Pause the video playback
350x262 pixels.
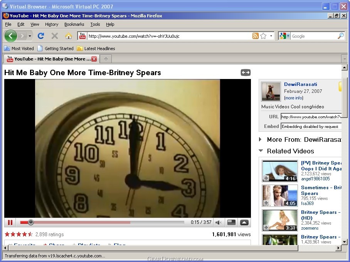pyautogui.click(x=10, y=222)
